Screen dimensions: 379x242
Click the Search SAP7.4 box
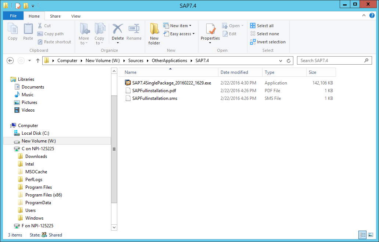[334, 61]
